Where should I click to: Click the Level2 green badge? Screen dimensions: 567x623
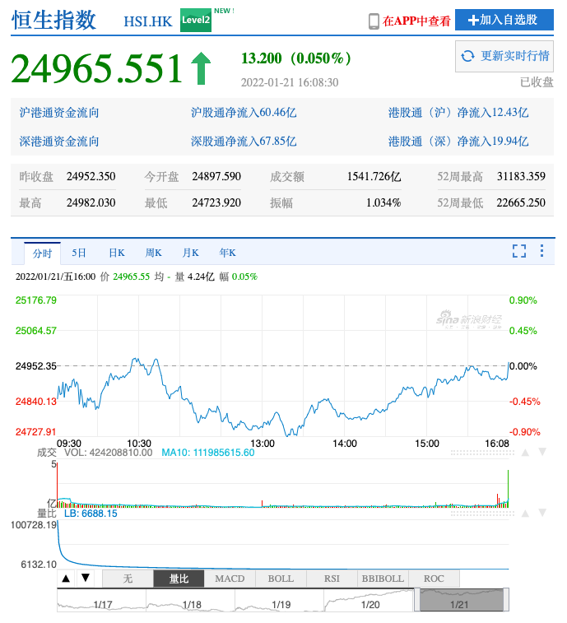pyautogui.click(x=196, y=20)
